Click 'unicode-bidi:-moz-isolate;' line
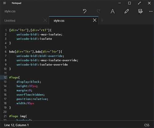154x128 pixels. click(x=39, y=35)
